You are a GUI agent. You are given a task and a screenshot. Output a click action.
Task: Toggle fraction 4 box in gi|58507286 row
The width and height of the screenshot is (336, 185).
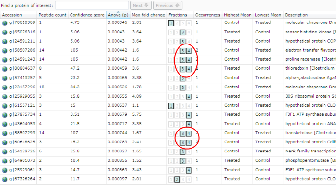(x=189, y=51)
